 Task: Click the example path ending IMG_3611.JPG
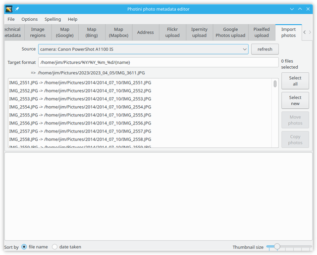[91, 73]
